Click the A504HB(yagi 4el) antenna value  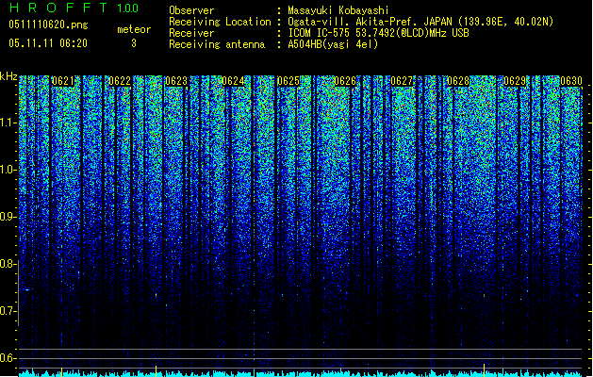tap(333, 44)
